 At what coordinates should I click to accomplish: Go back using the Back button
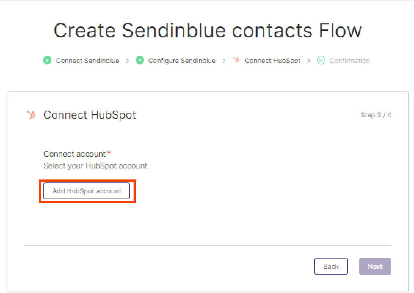pyautogui.click(x=331, y=266)
